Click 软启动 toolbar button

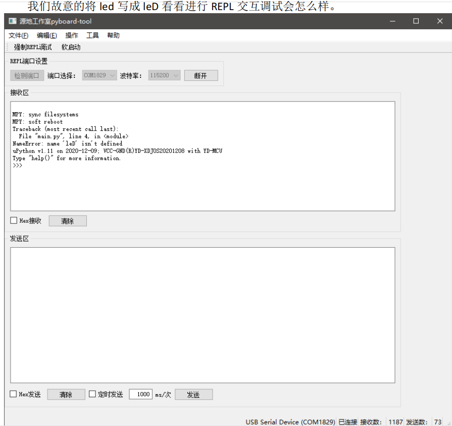tap(71, 48)
